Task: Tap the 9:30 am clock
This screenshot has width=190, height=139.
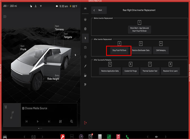Action: [64, 6]
